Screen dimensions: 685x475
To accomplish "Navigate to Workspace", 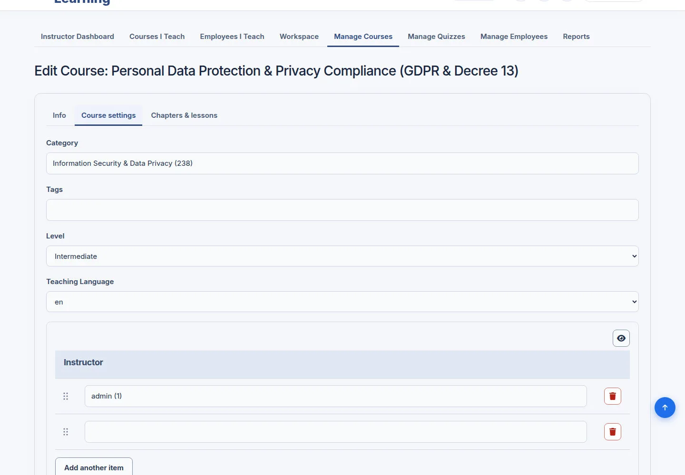I will coord(299,37).
